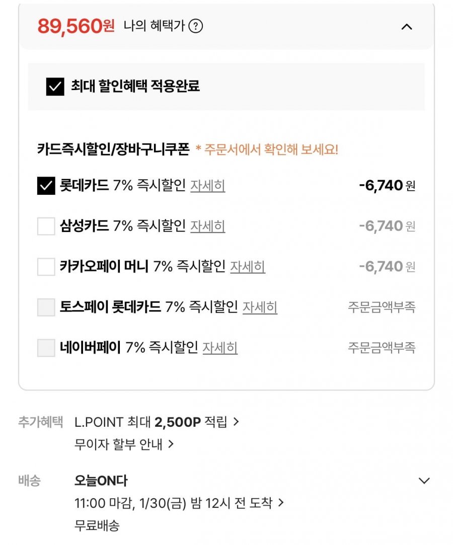Click the question mark help icon beside 나의 혜택가

click(x=195, y=26)
